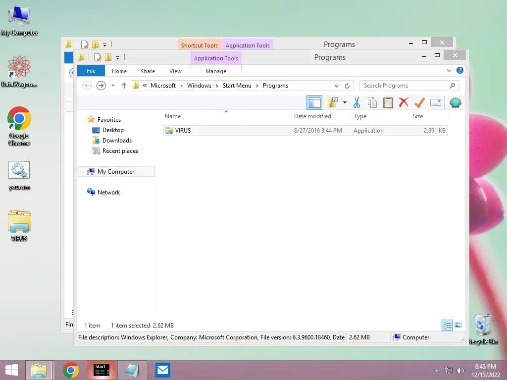This screenshot has width=507, height=380.
Task: Click the rename icon in the toolbar
Action: 436,103
